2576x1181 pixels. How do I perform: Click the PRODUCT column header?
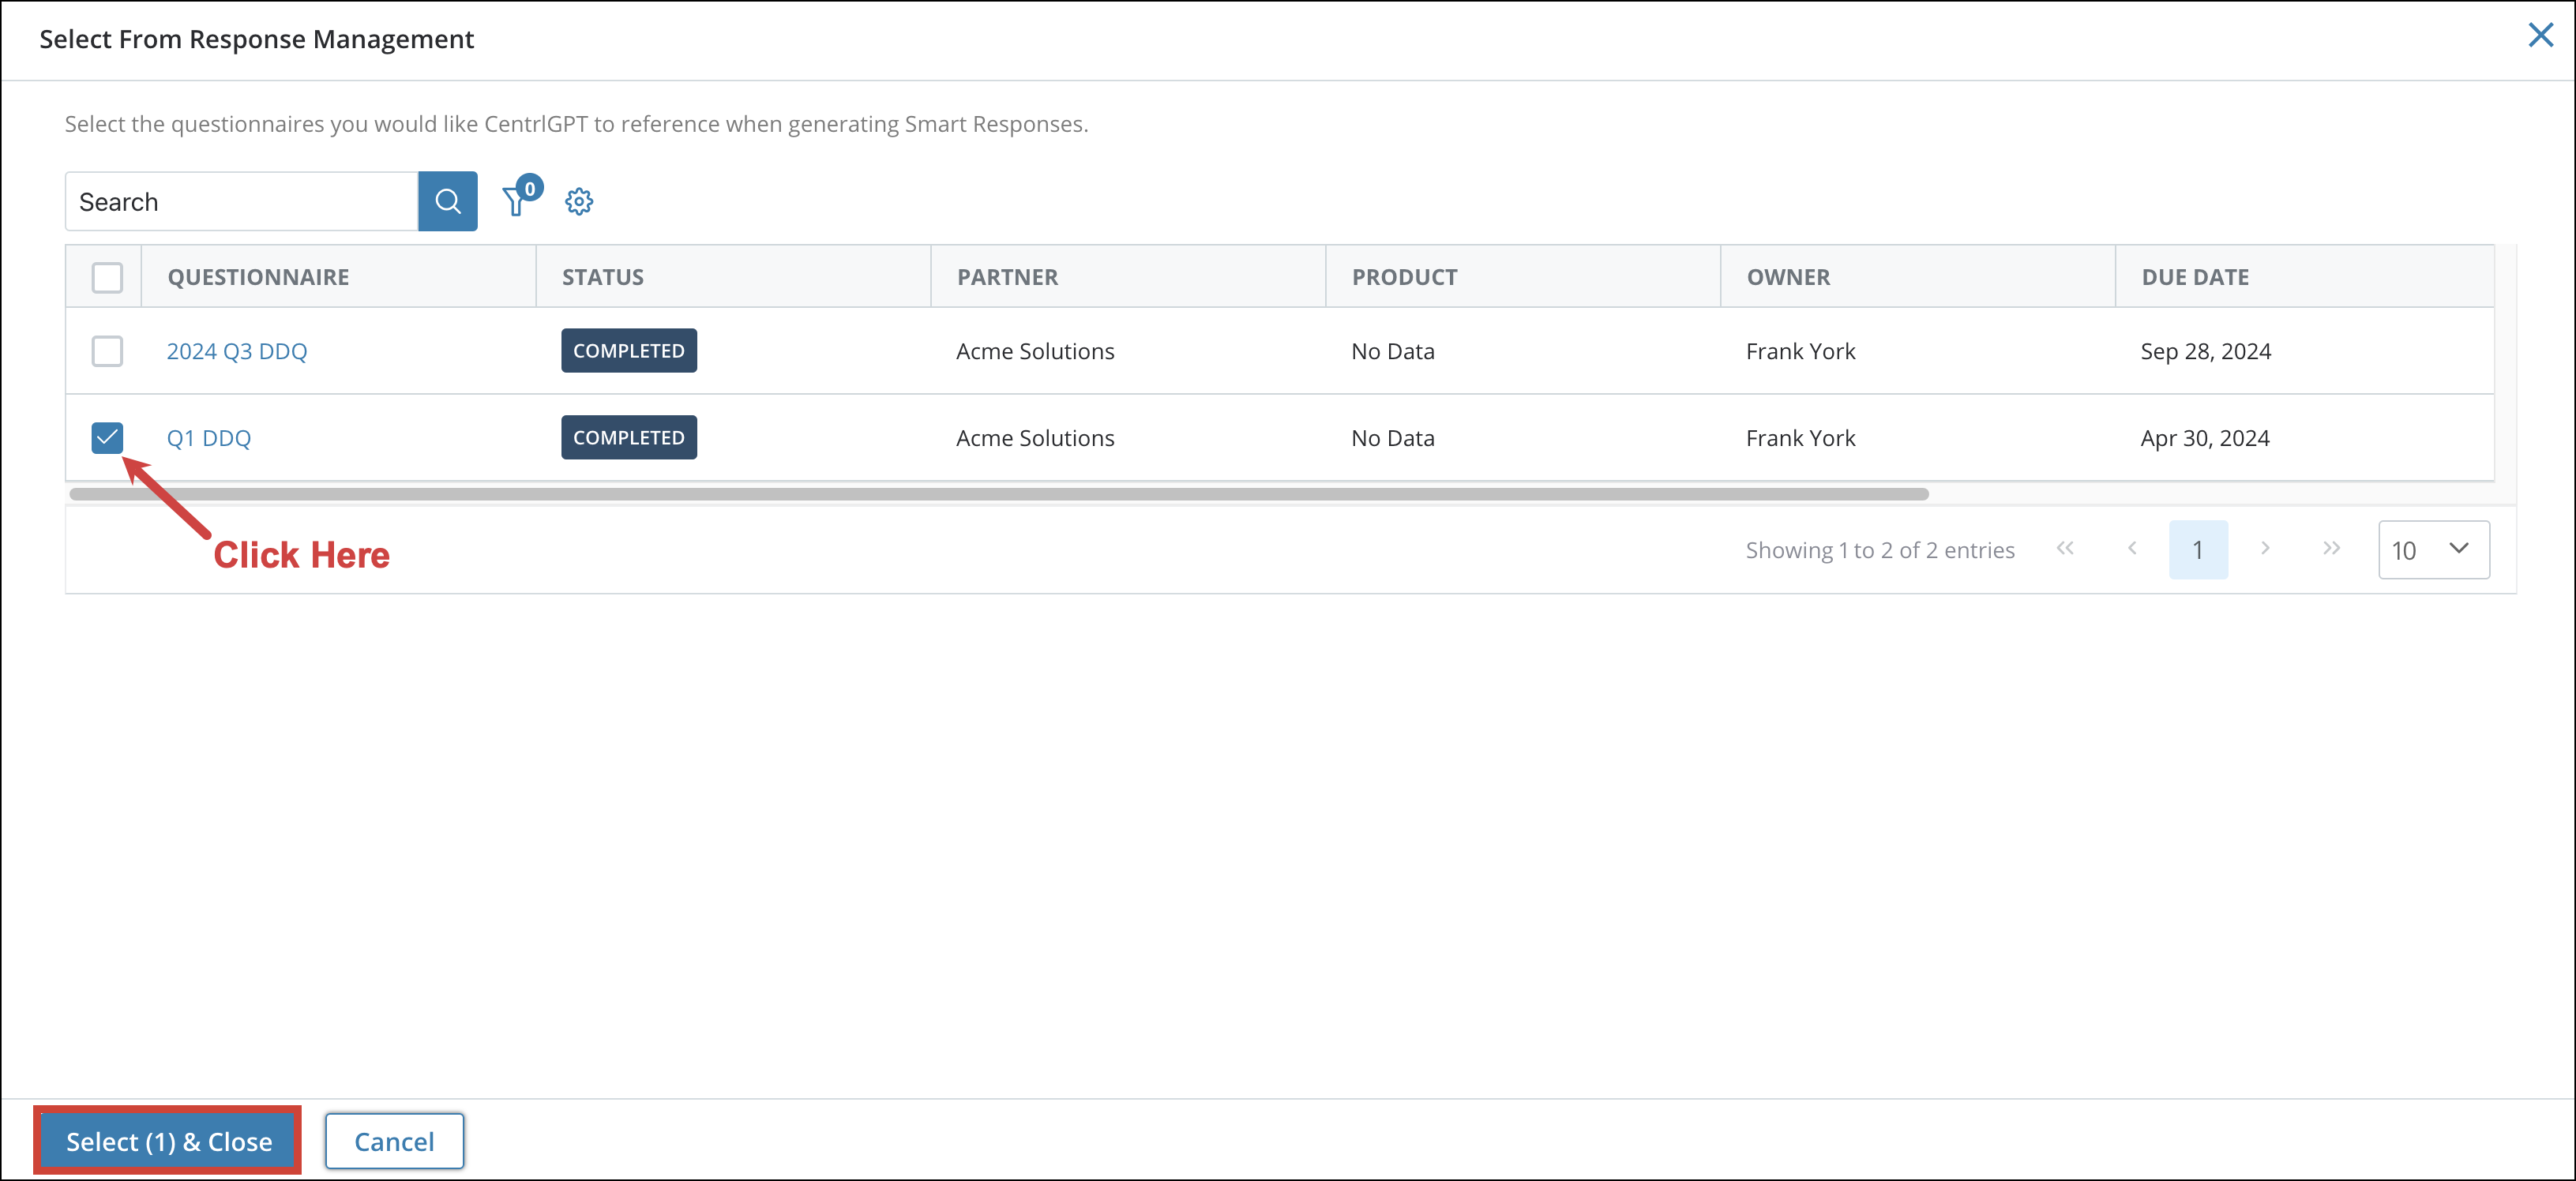pyautogui.click(x=1523, y=277)
